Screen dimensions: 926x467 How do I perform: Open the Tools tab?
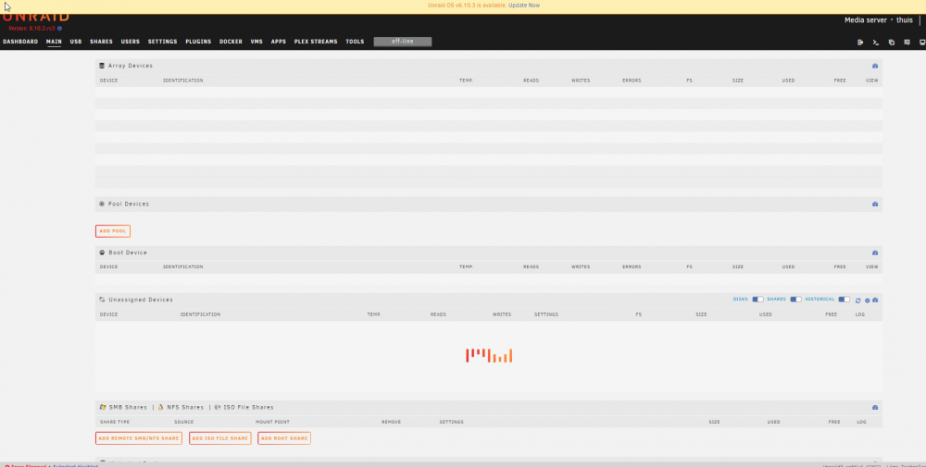[355, 42]
